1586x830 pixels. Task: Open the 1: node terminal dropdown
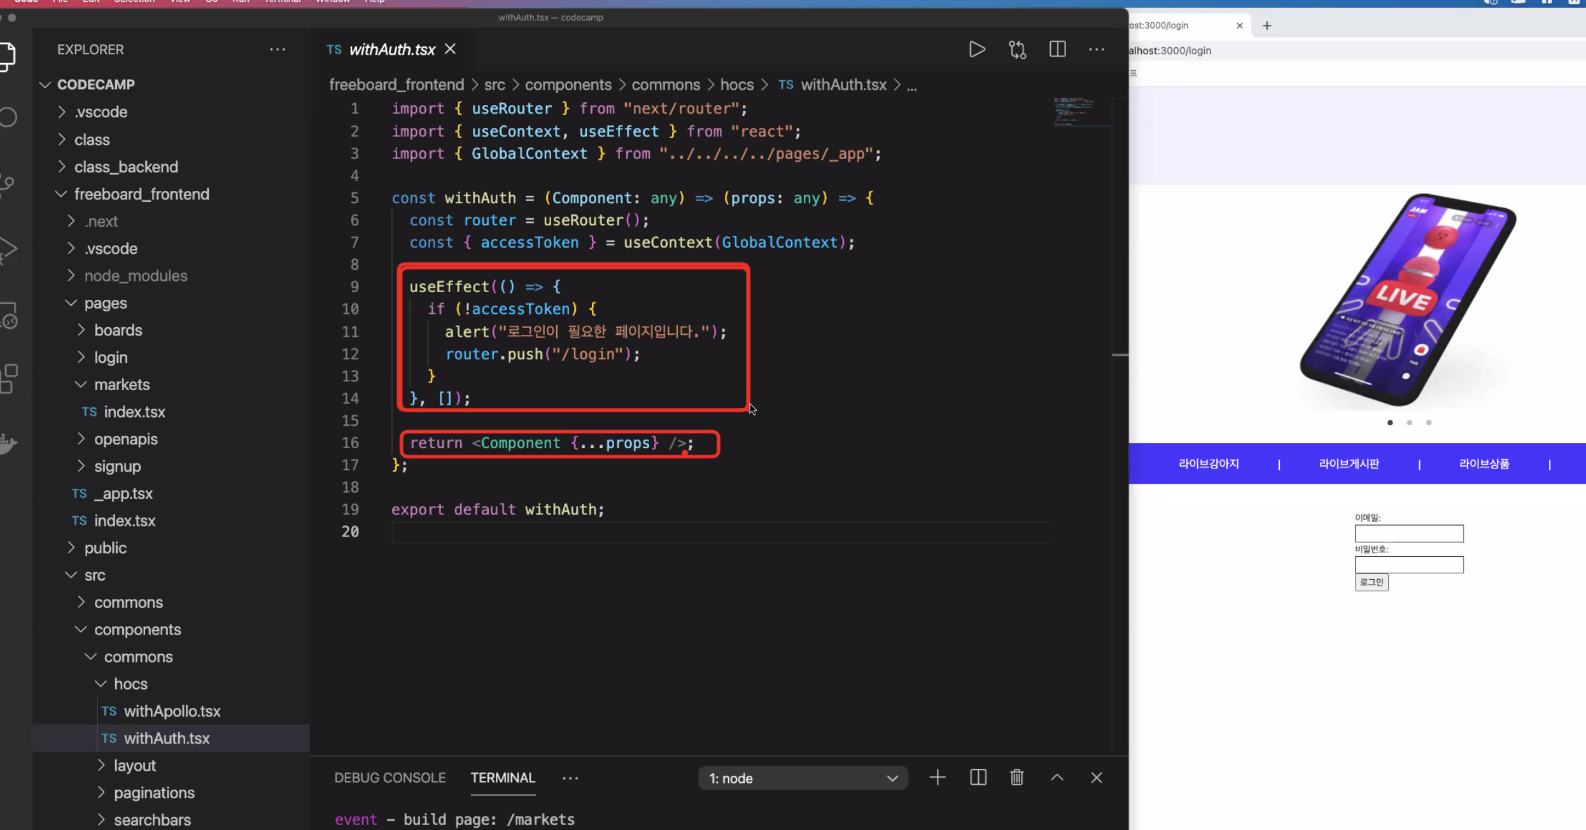coord(803,778)
